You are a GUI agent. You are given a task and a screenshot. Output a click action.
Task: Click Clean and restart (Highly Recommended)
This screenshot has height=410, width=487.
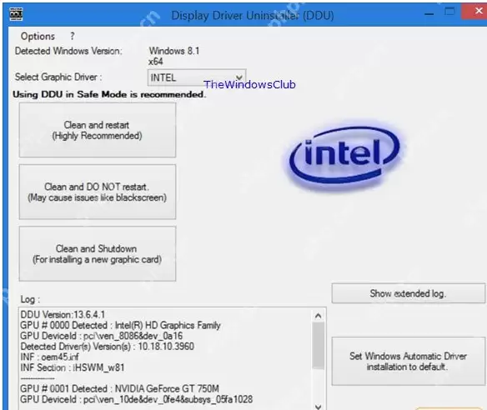coord(98,130)
